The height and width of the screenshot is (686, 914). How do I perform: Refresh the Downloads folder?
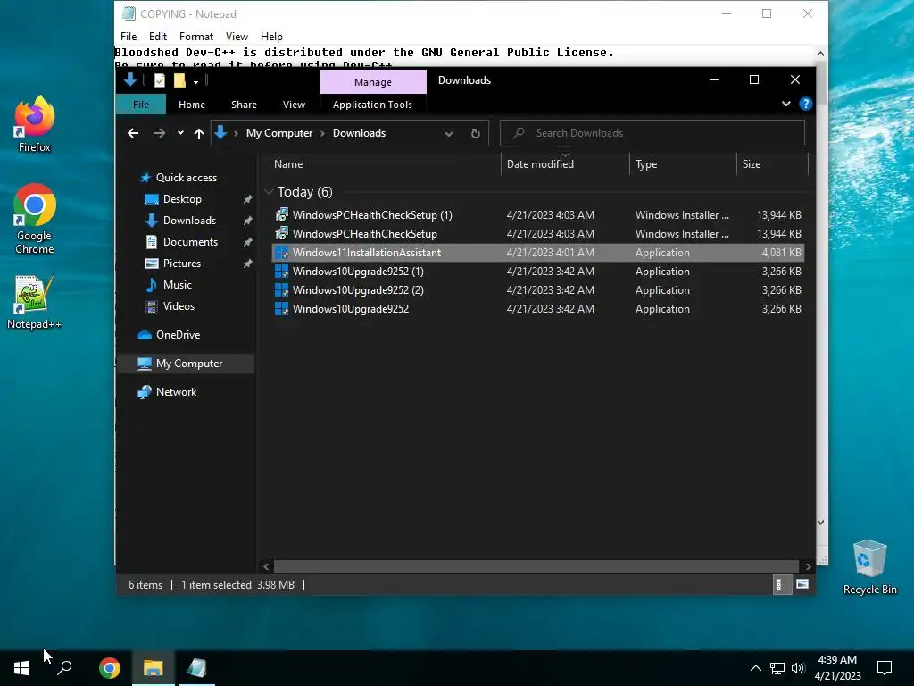click(476, 134)
